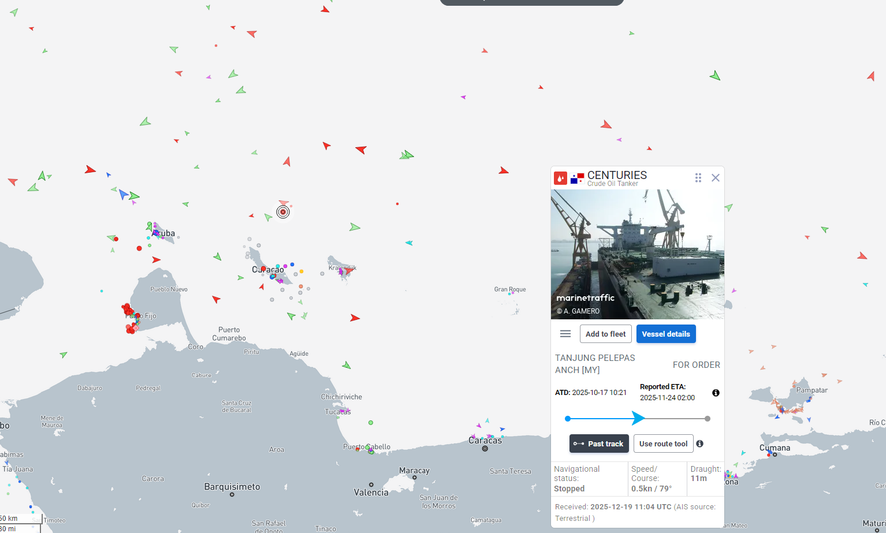Click the 'Kralendijk' map label
The width and height of the screenshot is (886, 533).
coord(343,268)
